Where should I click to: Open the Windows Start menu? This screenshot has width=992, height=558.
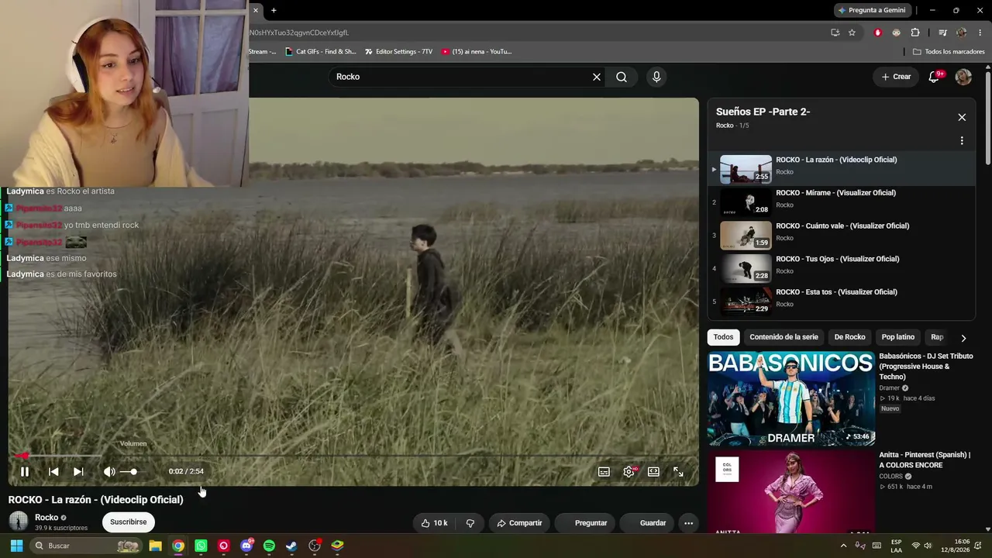[x=16, y=546]
